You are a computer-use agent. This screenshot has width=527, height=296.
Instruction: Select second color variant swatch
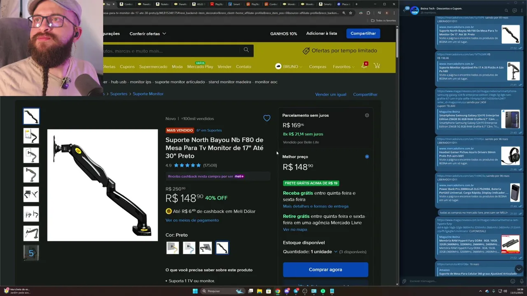pyautogui.click(x=189, y=247)
